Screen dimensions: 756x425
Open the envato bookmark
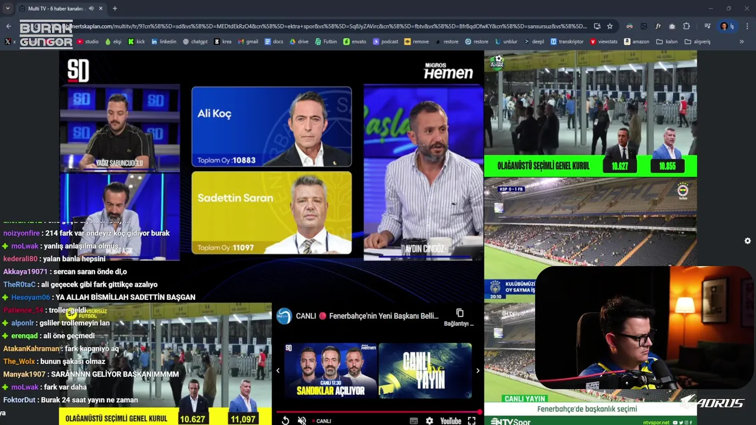[x=355, y=41]
